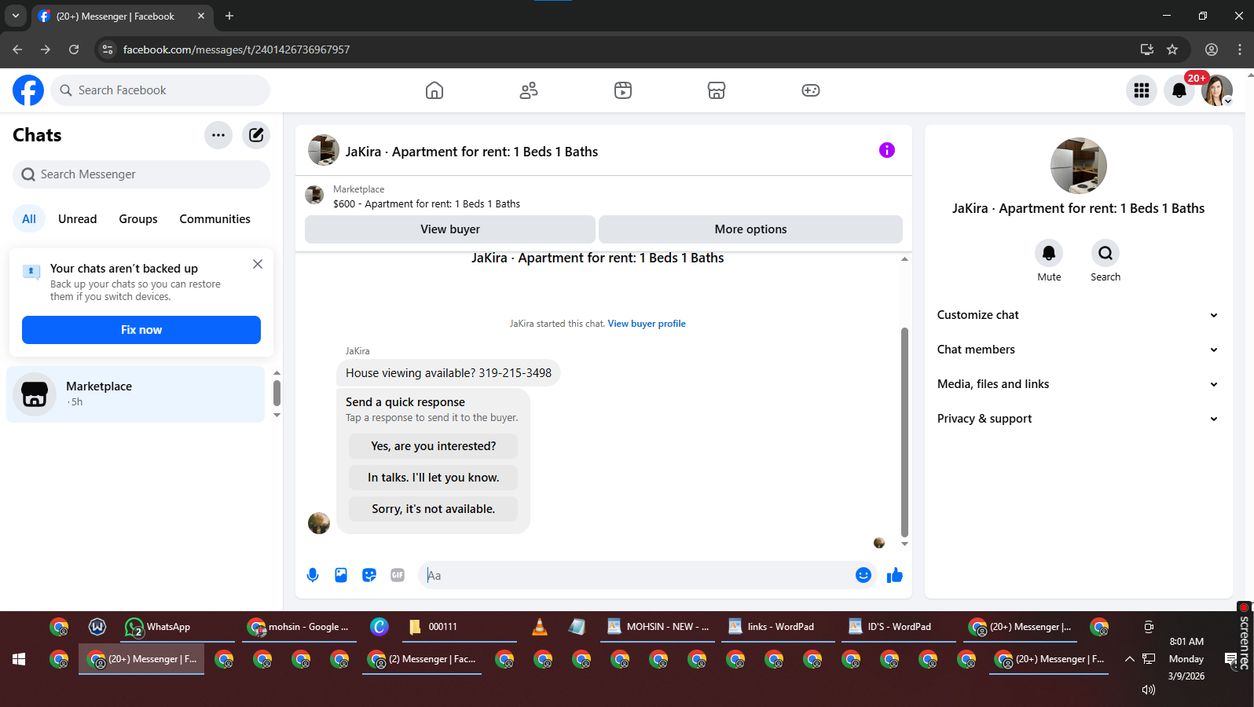This screenshot has height=707, width=1254.
Task: Click Fix now button
Action: [x=141, y=330]
